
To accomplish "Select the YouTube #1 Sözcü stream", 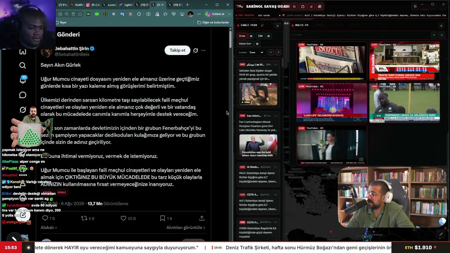I will 332,61.
